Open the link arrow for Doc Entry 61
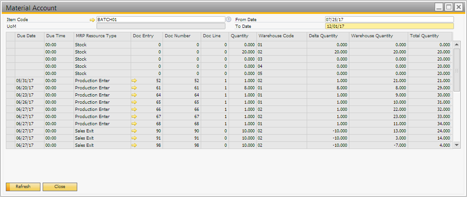 coord(134,88)
